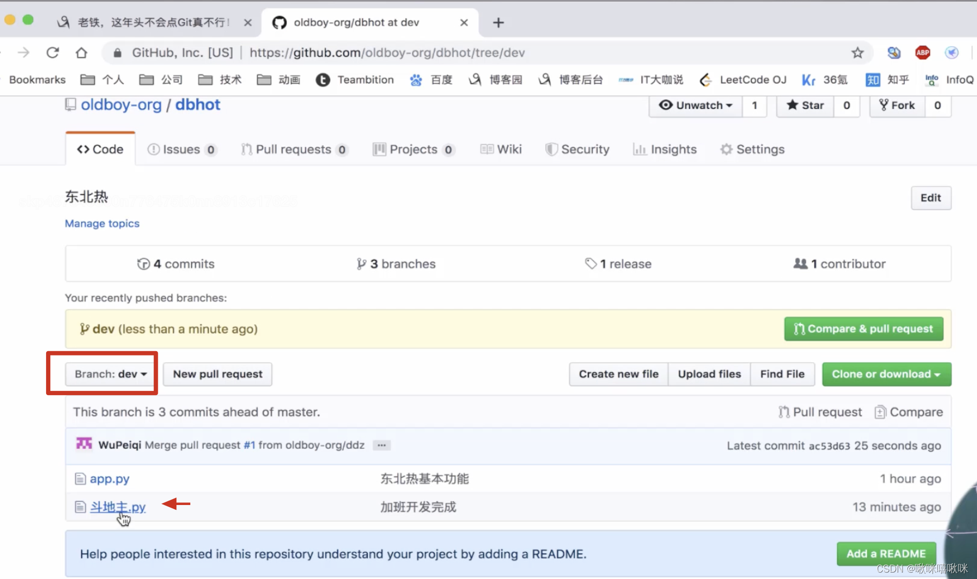
Task: Click the WuPeiqi avatar image
Action: point(84,444)
